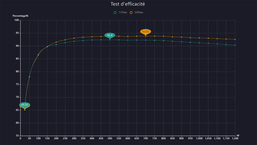Select the 115Vac data point at 850 W
The image size is (257, 145).
click(x=172, y=41)
